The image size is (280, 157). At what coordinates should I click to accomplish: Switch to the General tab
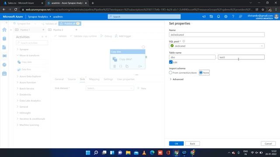pyautogui.click(x=59, y=79)
